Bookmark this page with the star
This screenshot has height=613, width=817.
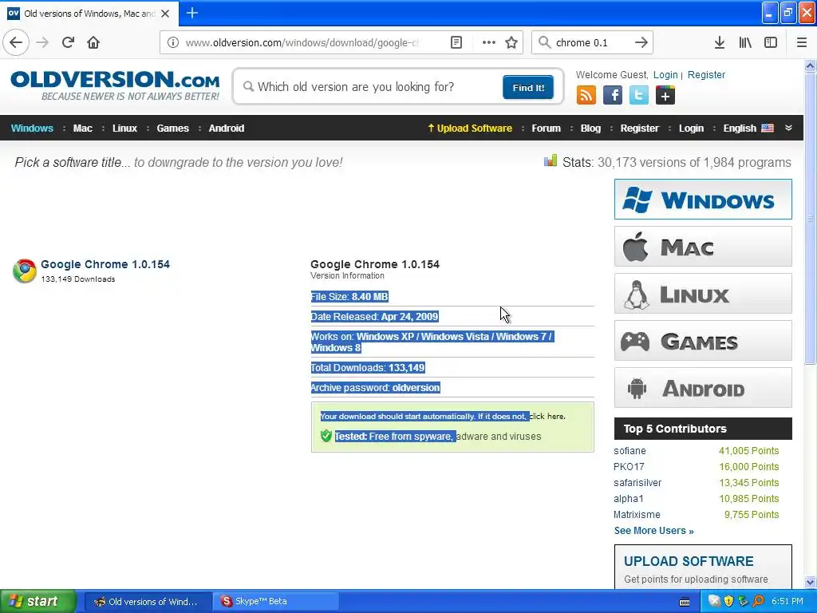click(511, 43)
